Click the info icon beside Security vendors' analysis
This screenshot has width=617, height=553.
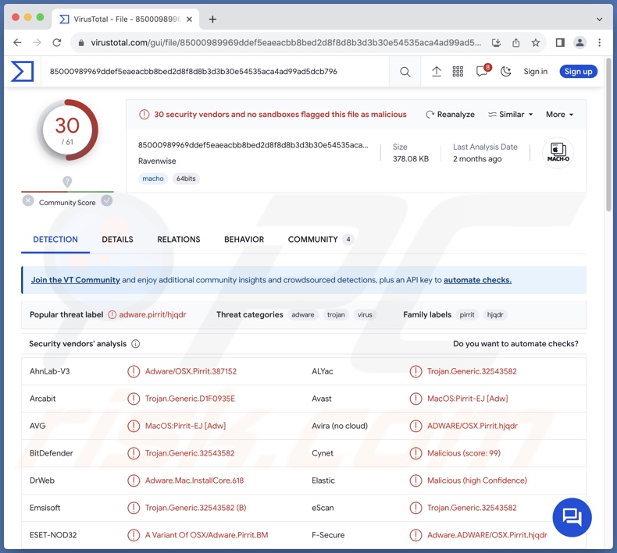pyautogui.click(x=136, y=344)
